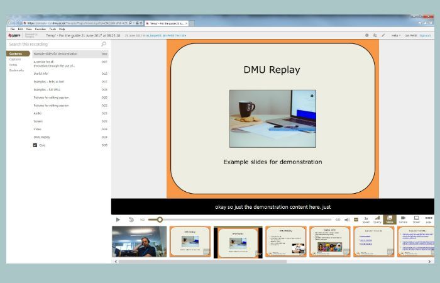Click the browser Back button
Screen dimensions: 440x283
coord(11,23)
